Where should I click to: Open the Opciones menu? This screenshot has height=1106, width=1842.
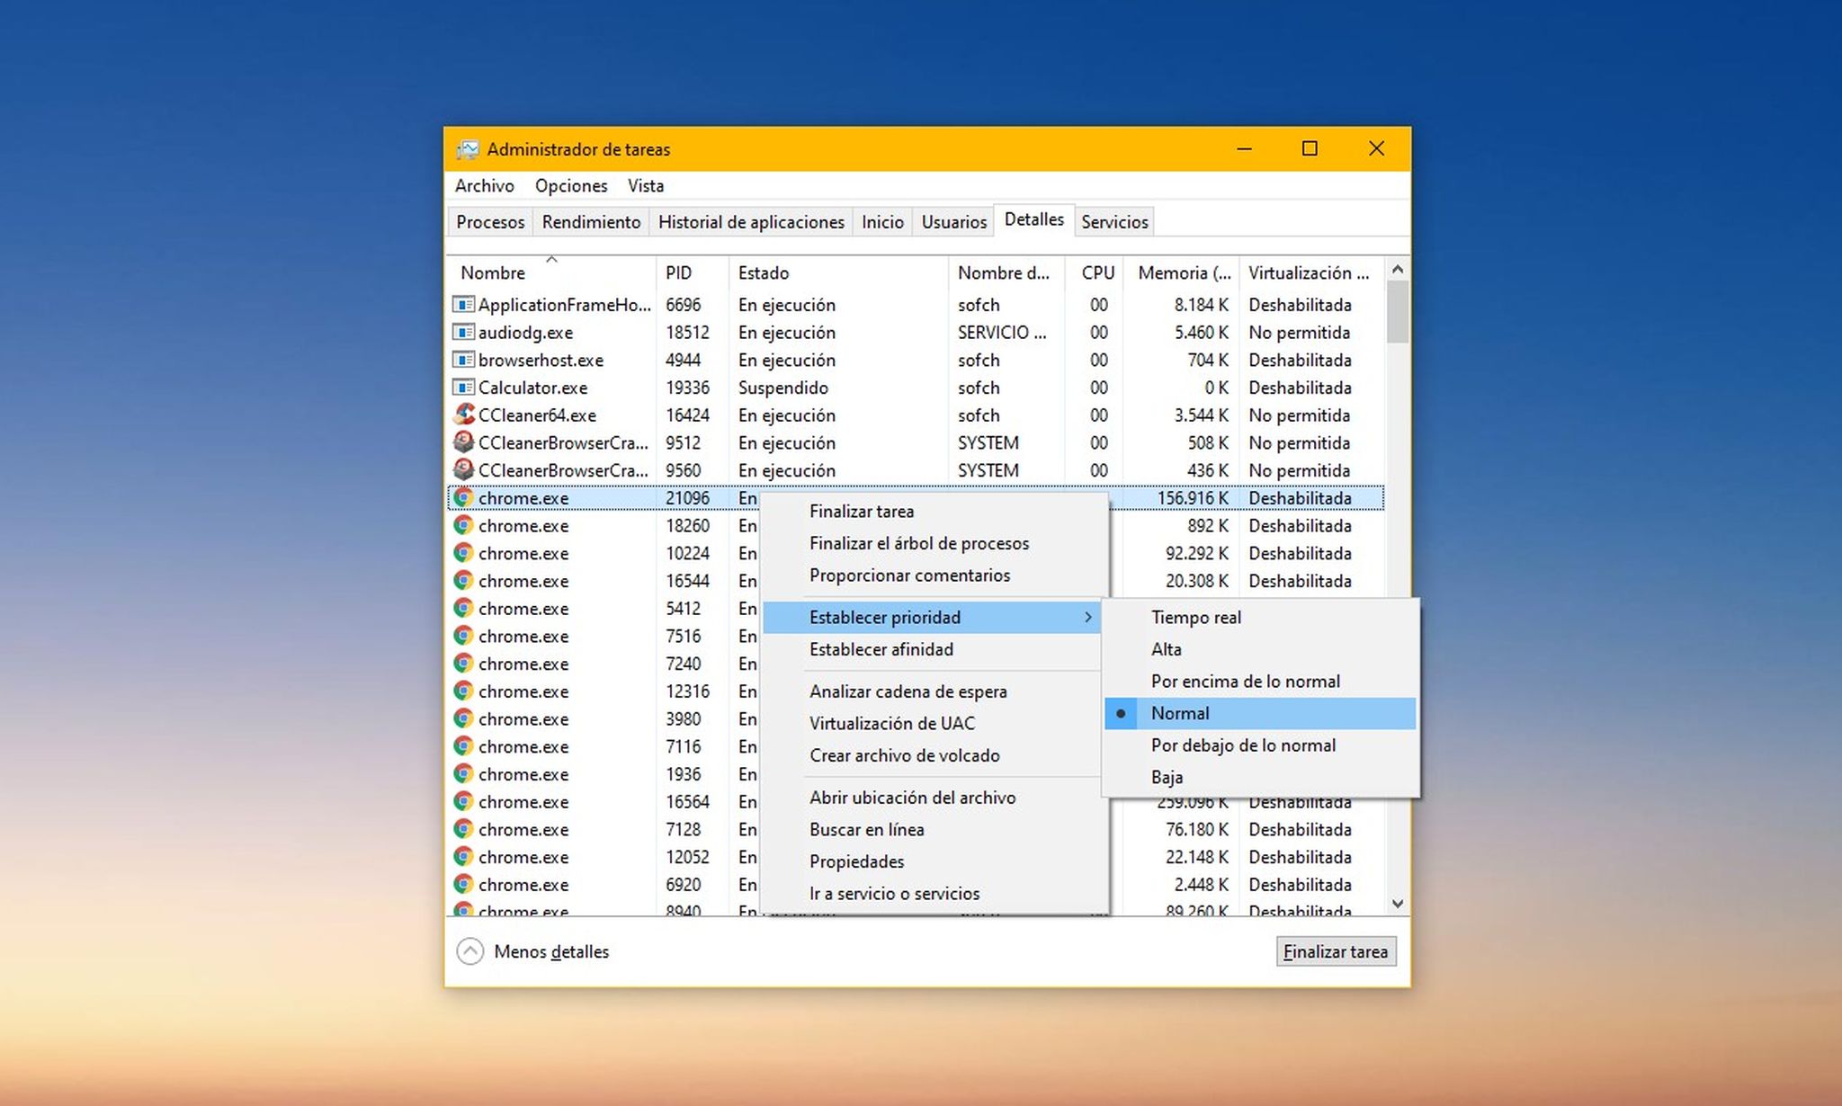570,186
